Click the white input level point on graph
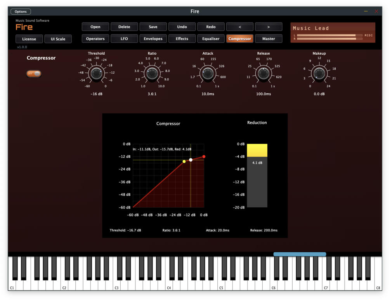The width and height of the screenshot is (390, 300). [191, 160]
